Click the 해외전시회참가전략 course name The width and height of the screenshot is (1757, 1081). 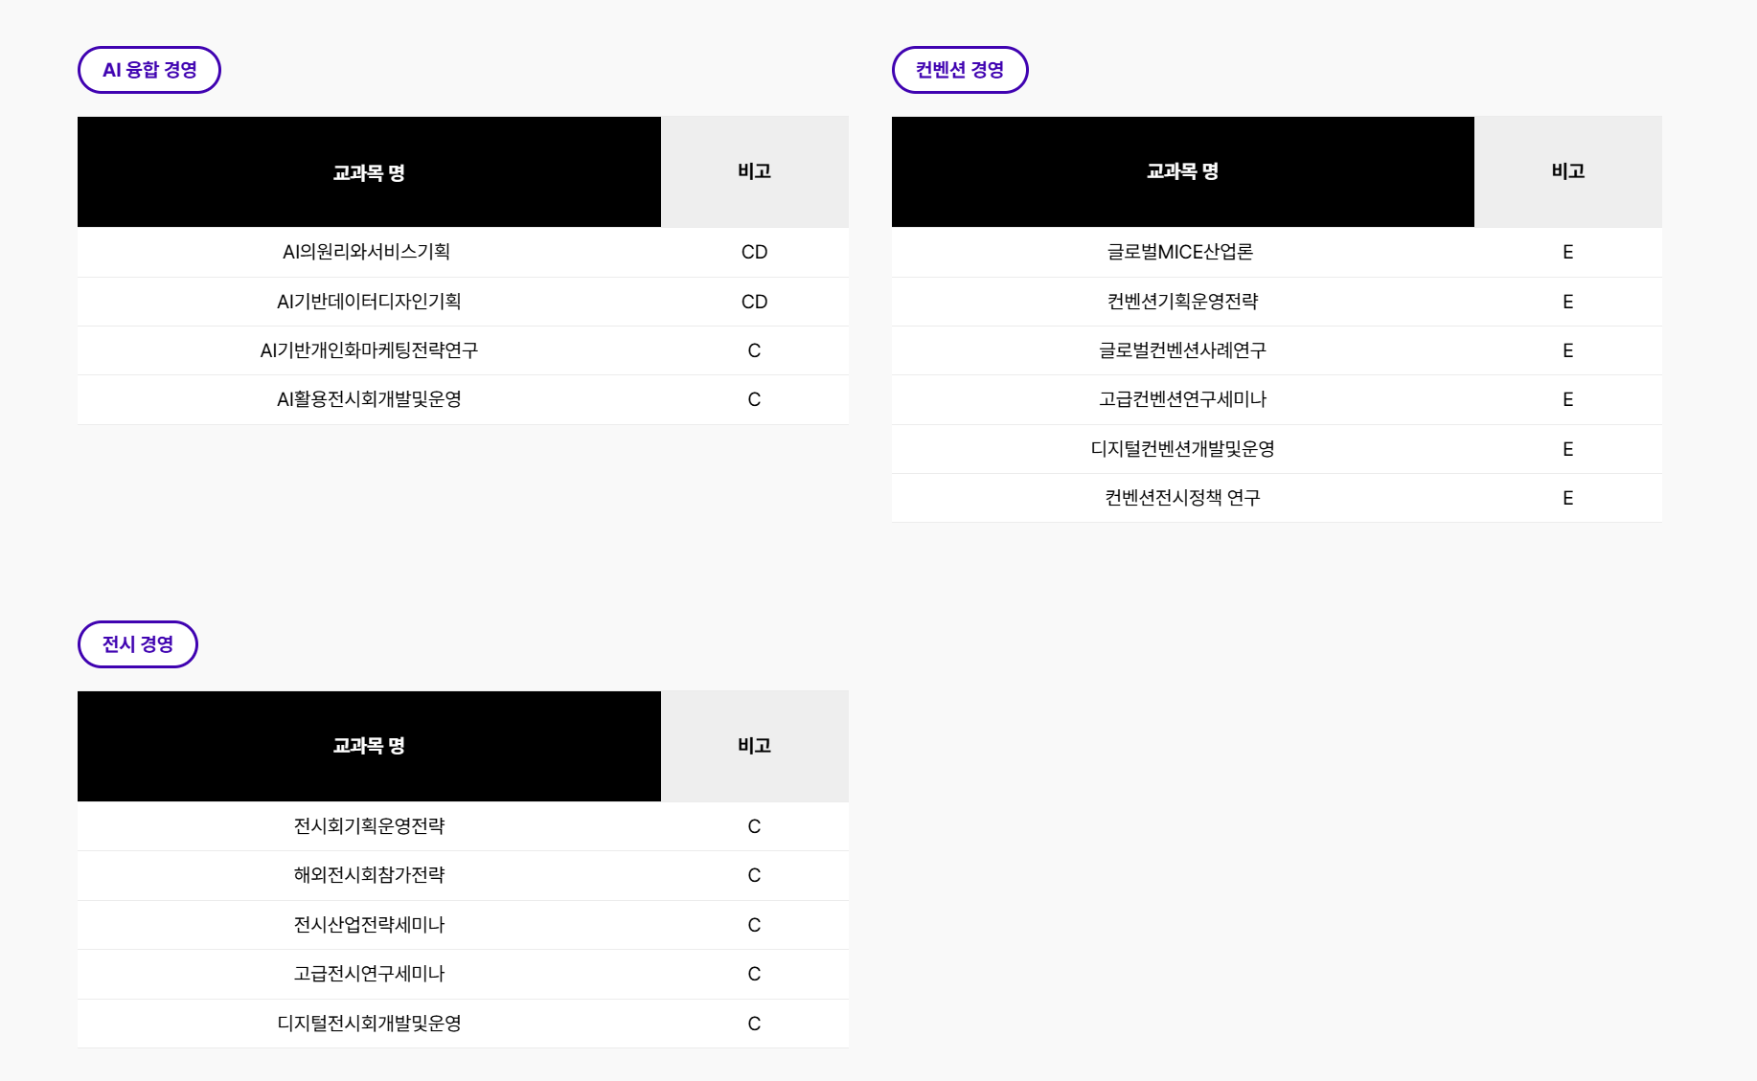click(369, 874)
